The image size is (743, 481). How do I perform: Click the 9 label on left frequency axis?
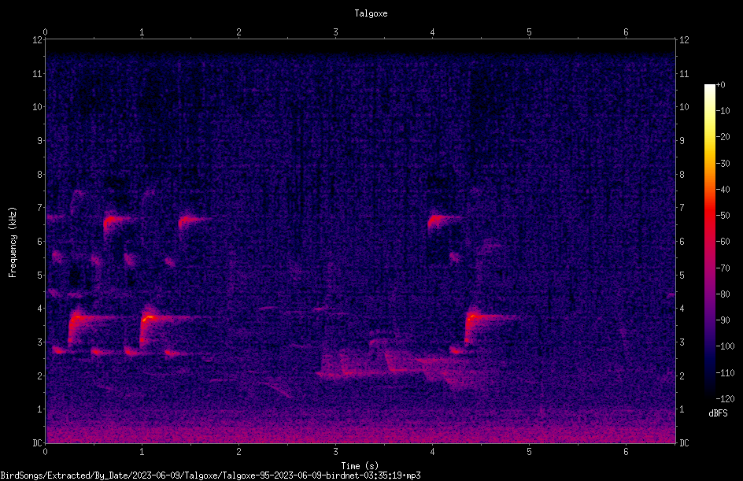[39, 141]
